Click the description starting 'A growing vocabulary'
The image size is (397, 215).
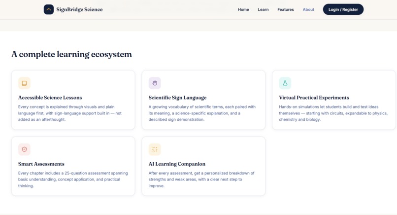[202, 113]
